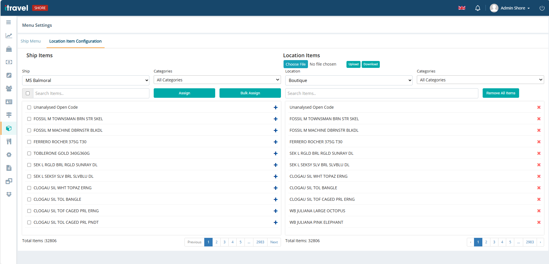The height and width of the screenshot is (264, 549).
Task: Check the FERRERO ROCHER 375G T30 checkbox
Action: pos(29,142)
